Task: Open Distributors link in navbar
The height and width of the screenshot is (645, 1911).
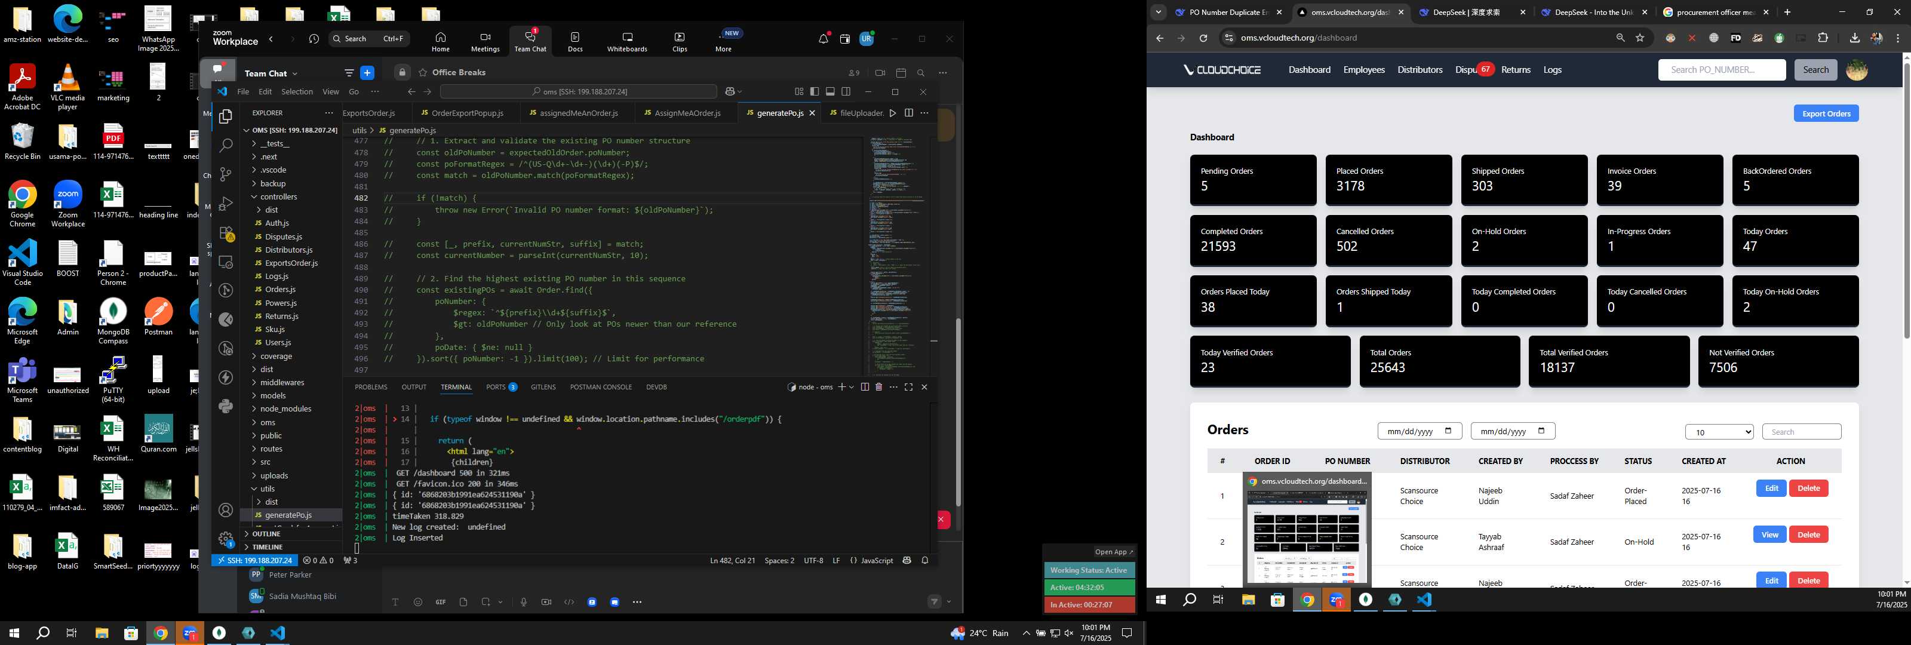Action: 1419,70
